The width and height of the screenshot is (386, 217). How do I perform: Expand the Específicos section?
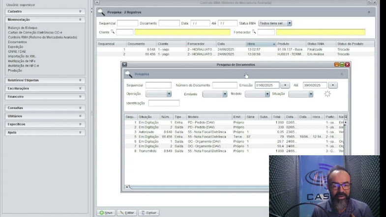45,124
